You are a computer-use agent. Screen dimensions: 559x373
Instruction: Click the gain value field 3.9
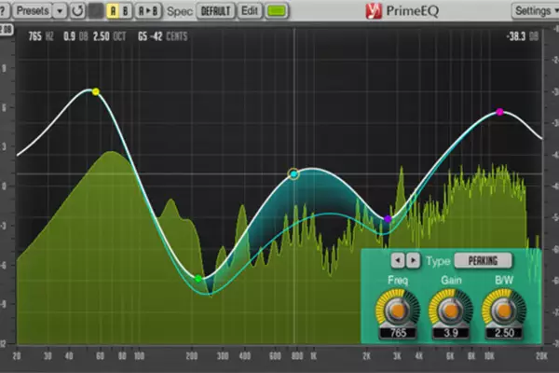coord(451,333)
